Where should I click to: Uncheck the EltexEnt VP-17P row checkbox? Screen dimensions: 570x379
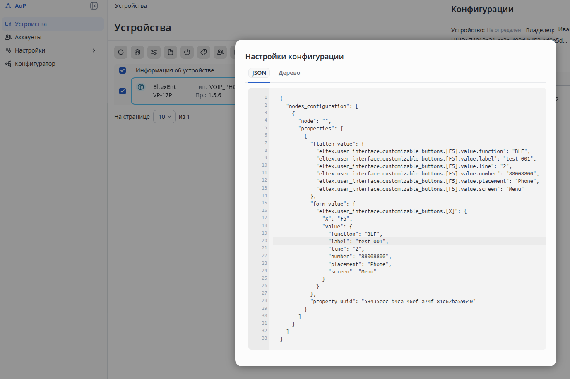[123, 91]
